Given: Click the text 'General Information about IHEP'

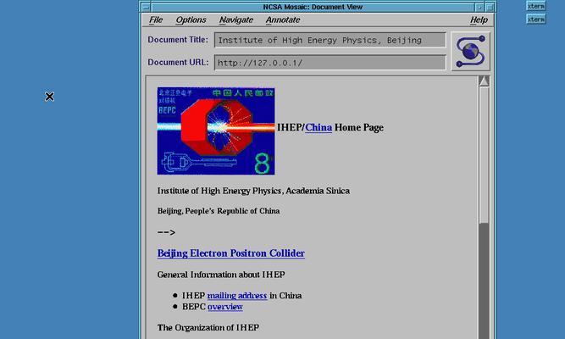Looking at the screenshot, I should (x=221, y=275).
